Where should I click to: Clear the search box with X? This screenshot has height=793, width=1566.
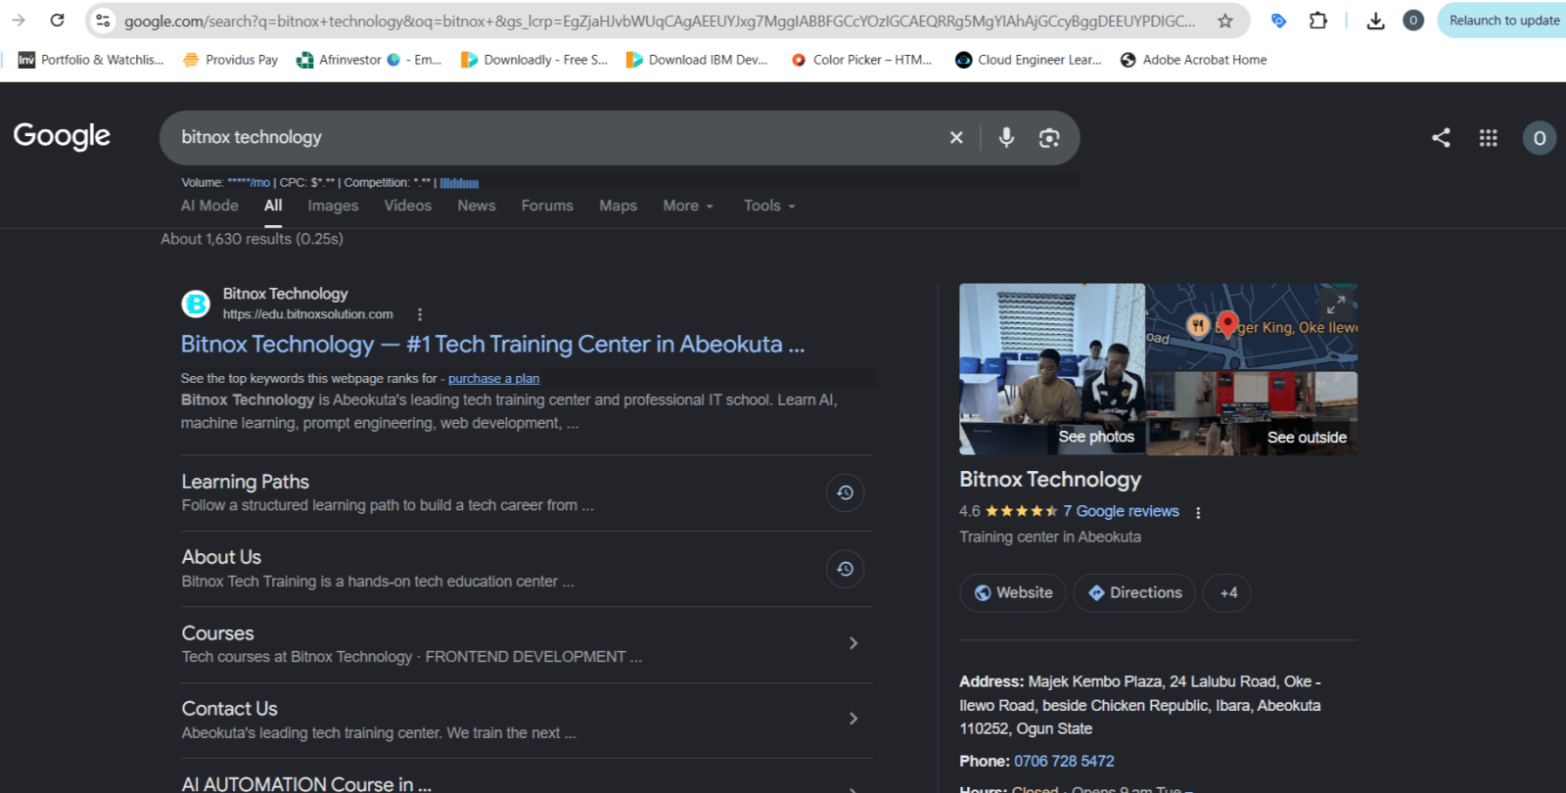[x=956, y=138]
